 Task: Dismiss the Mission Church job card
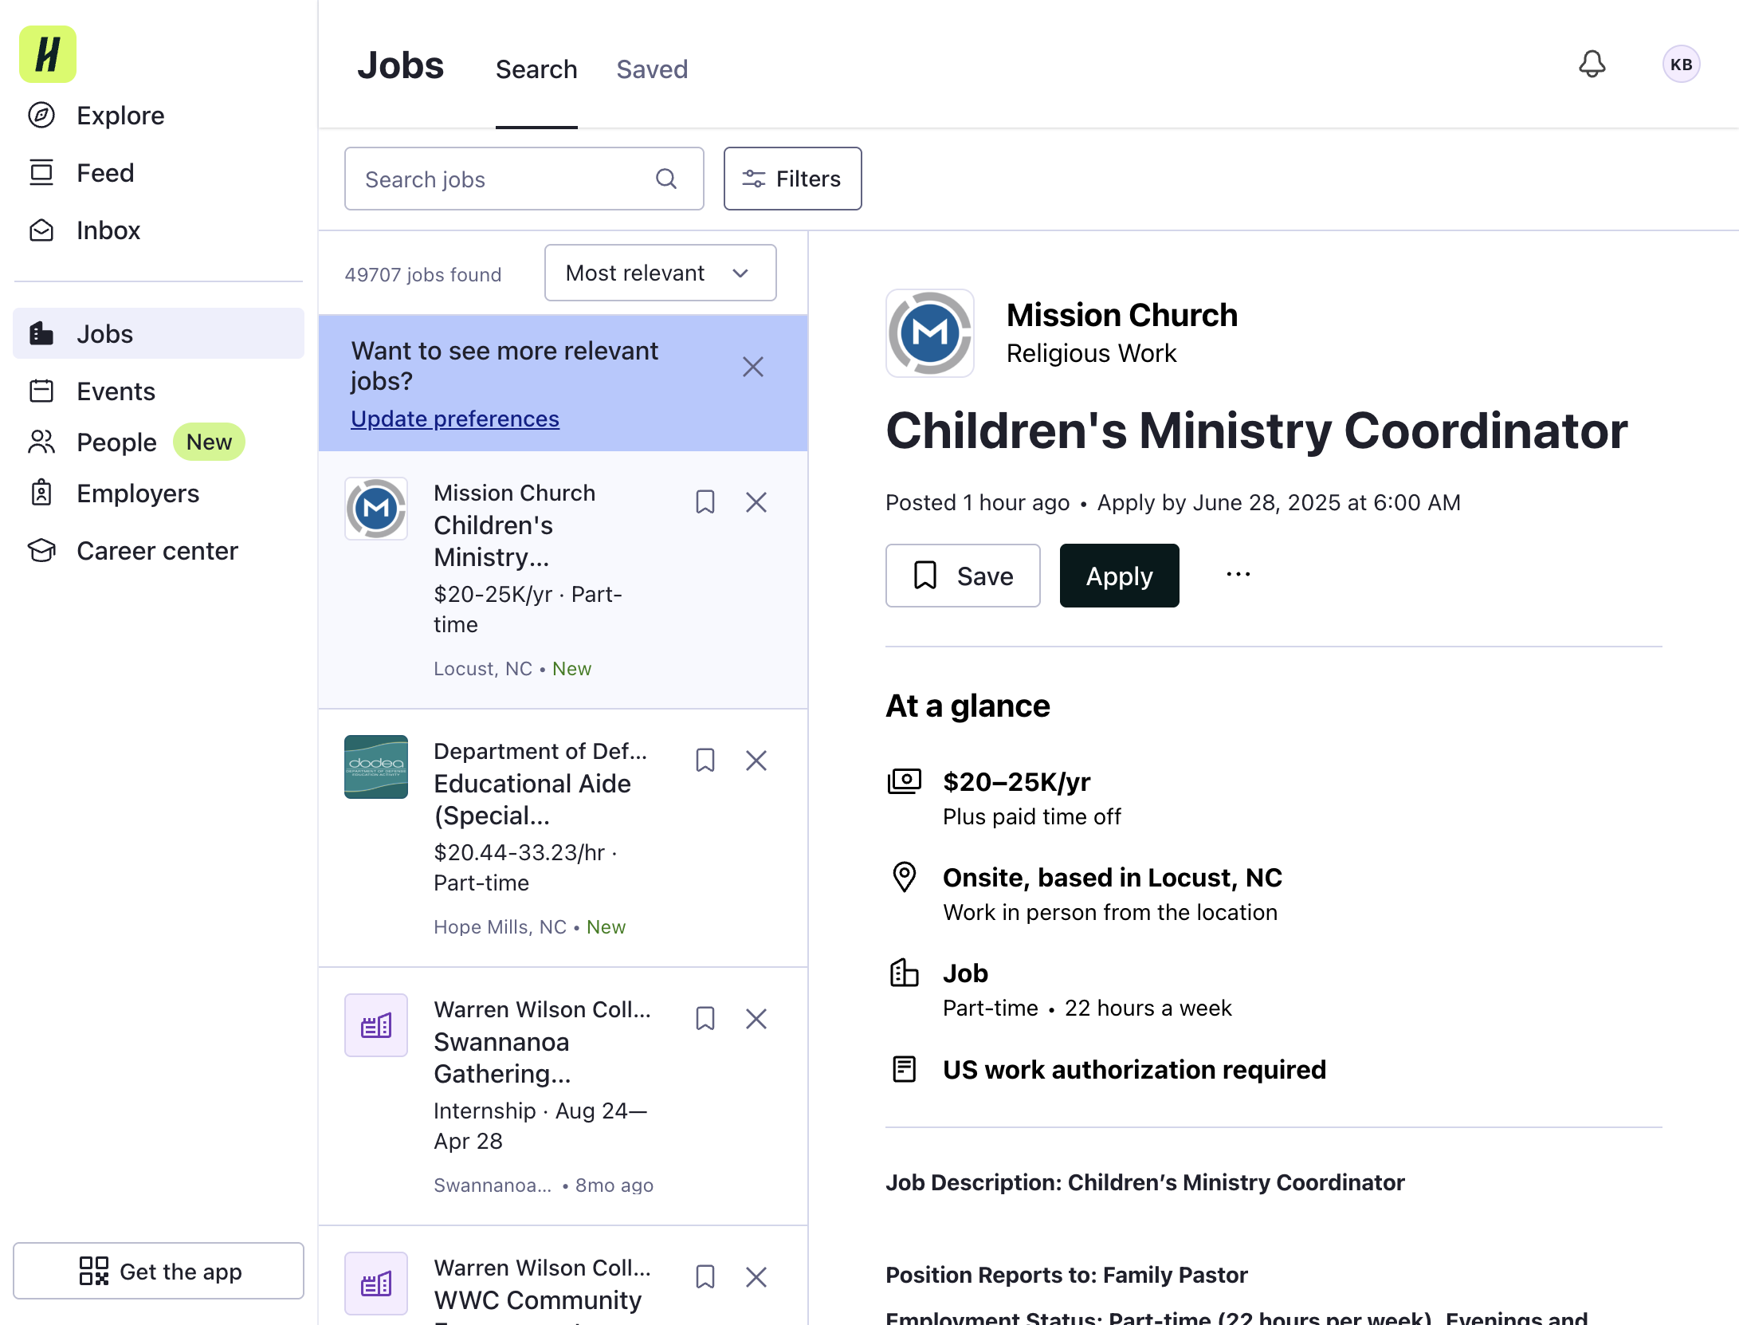click(x=756, y=502)
